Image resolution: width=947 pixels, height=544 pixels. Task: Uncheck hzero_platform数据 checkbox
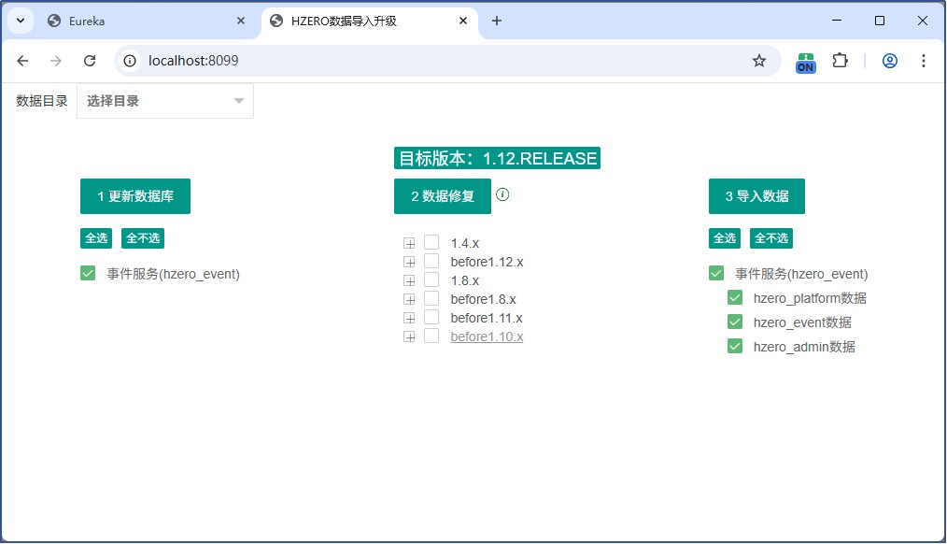pos(735,298)
